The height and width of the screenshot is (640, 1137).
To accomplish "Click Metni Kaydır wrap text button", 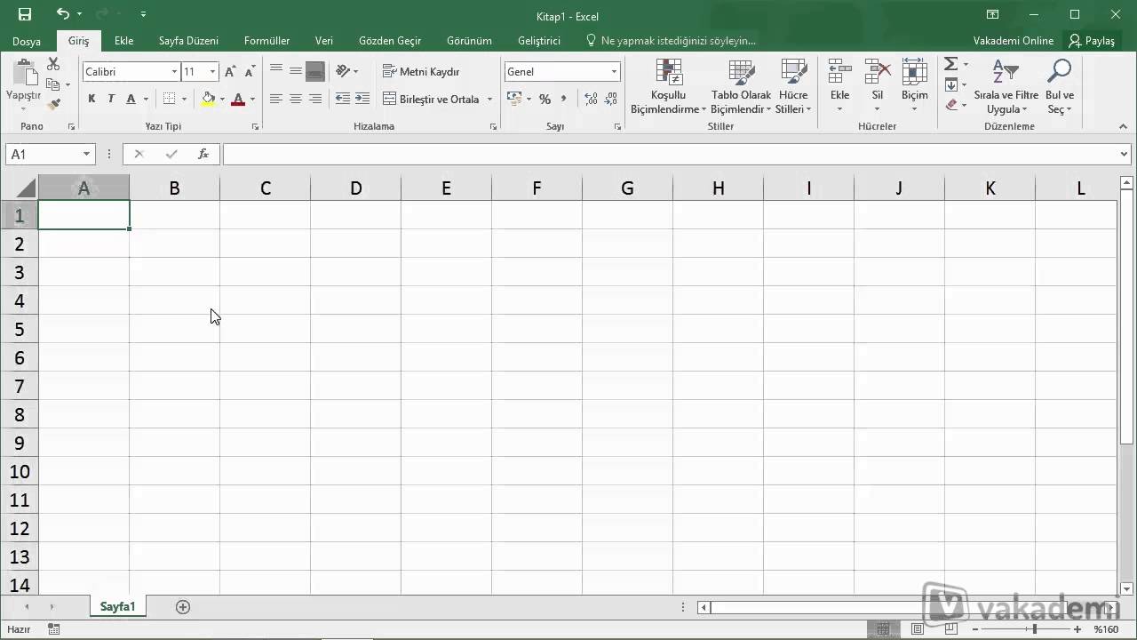I will point(422,71).
